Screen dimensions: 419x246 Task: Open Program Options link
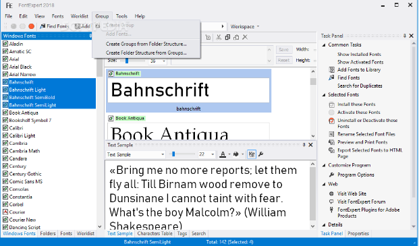click(x=356, y=175)
